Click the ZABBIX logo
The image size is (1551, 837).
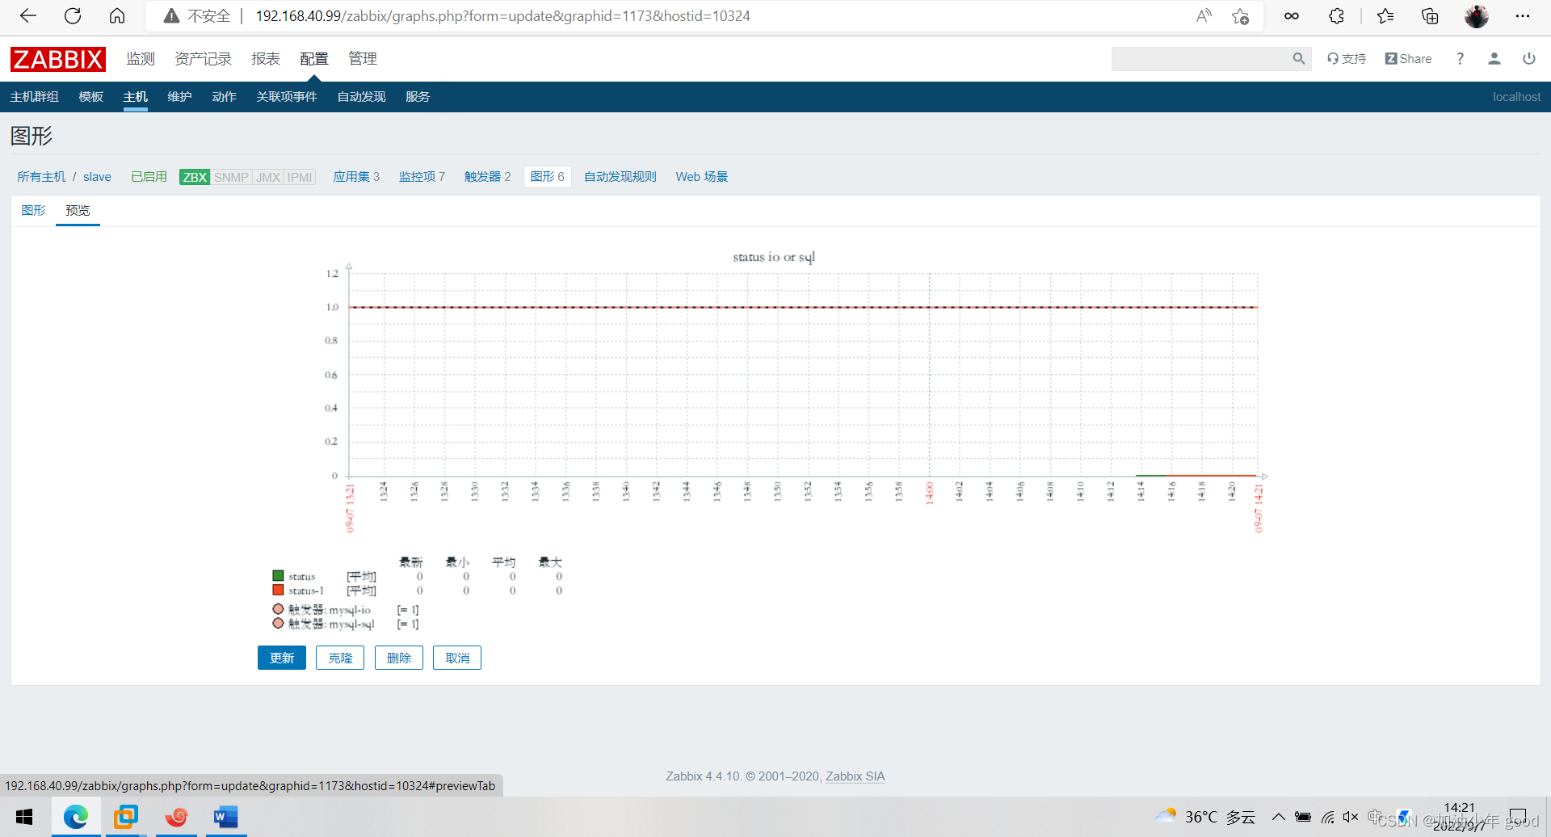tap(58, 59)
